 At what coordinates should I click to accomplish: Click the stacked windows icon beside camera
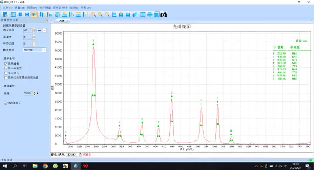[x=157, y=14]
